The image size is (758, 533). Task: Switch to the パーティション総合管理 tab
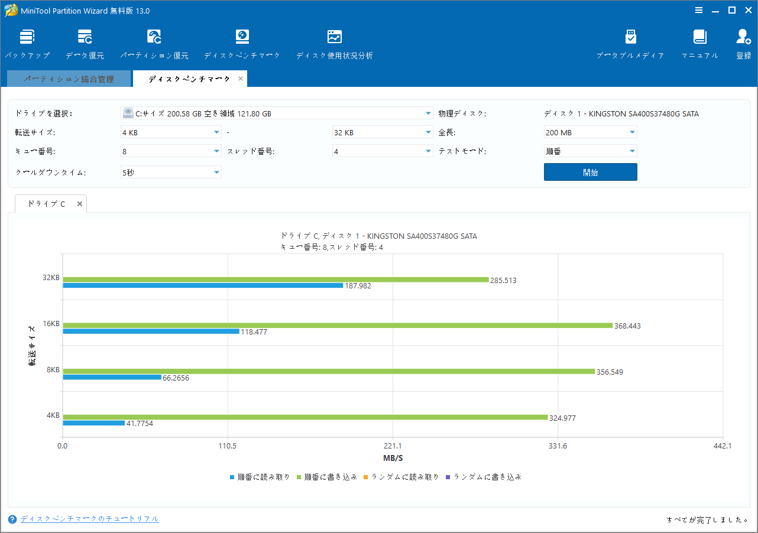tap(69, 78)
